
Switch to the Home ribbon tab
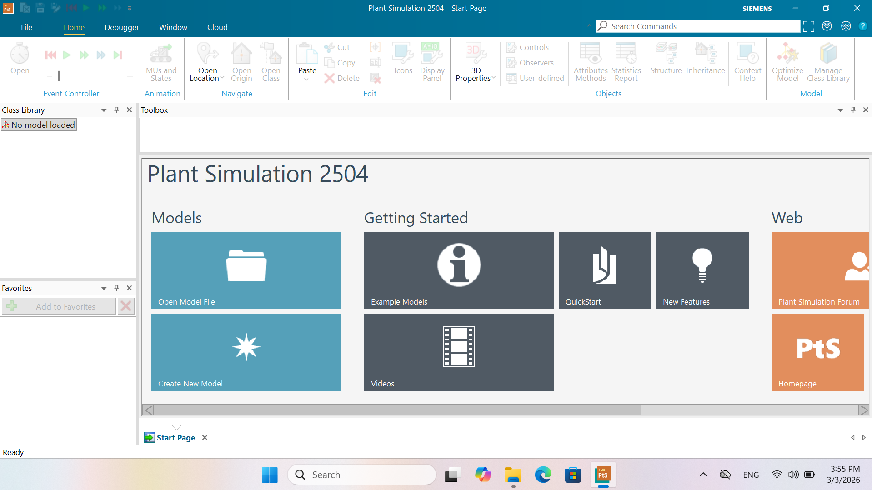point(74,27)
